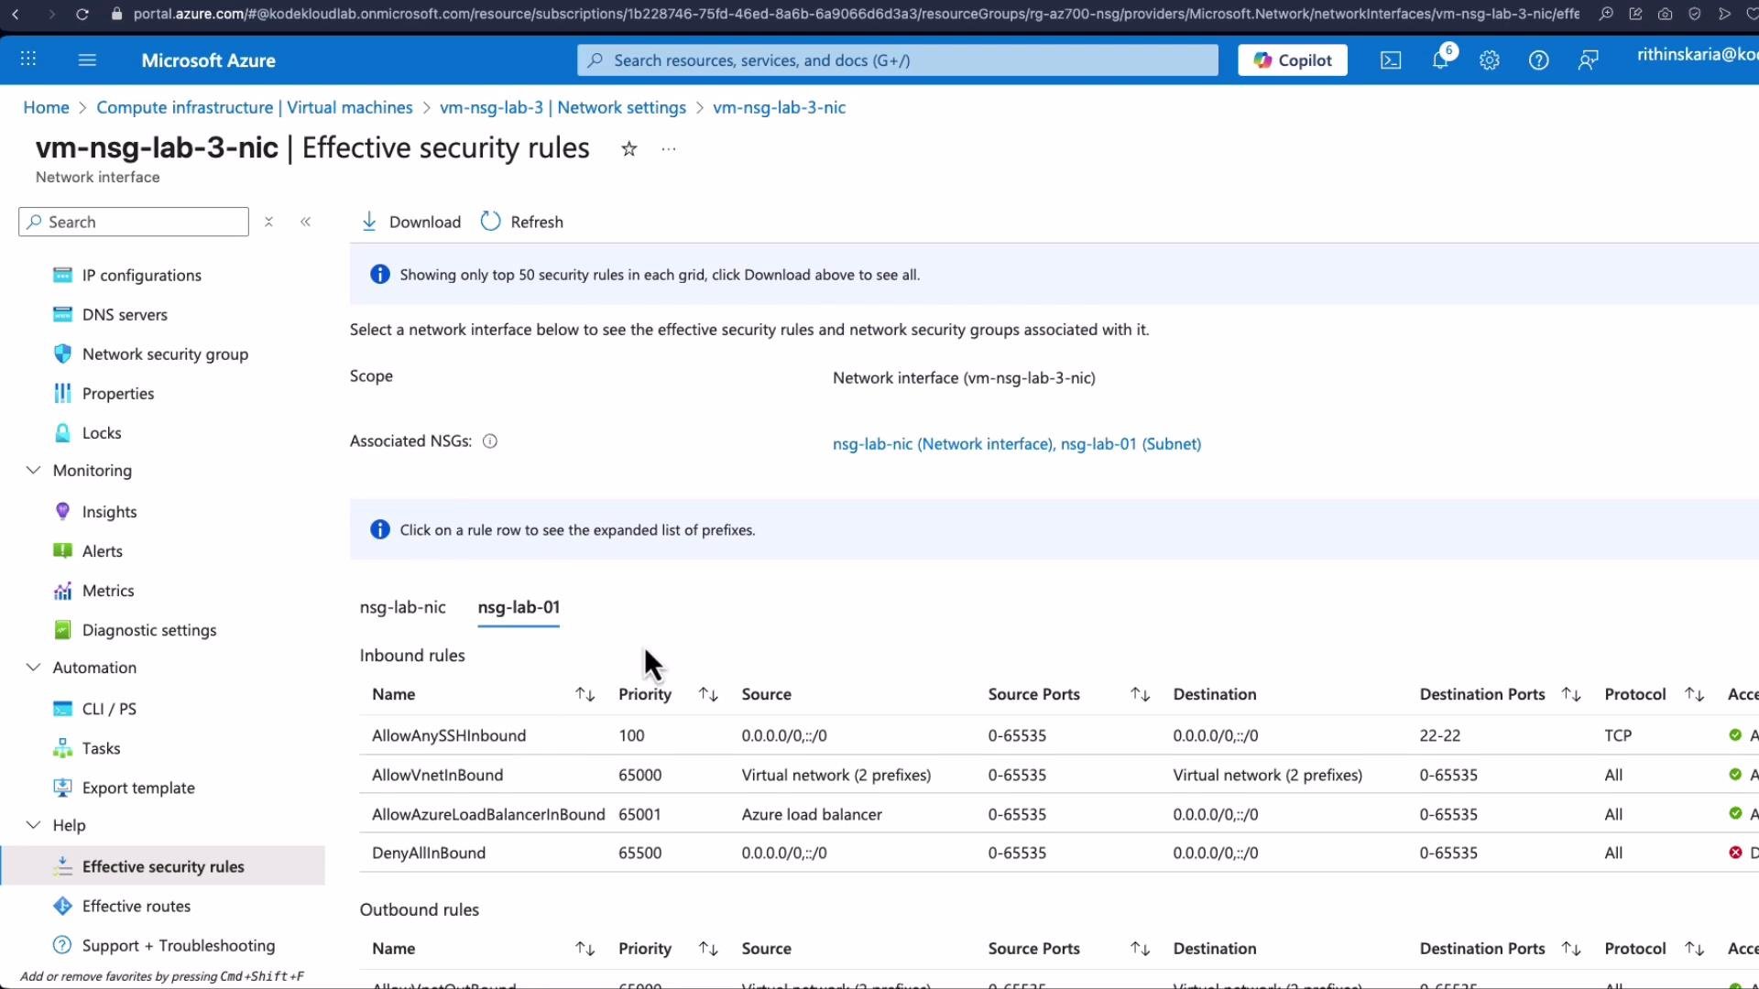Click the Refresh button

(522, 222)
